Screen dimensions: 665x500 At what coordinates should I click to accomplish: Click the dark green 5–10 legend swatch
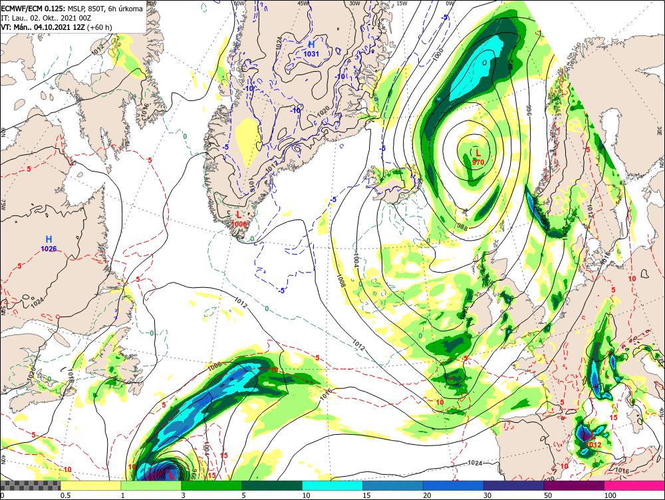click(272, 485)
